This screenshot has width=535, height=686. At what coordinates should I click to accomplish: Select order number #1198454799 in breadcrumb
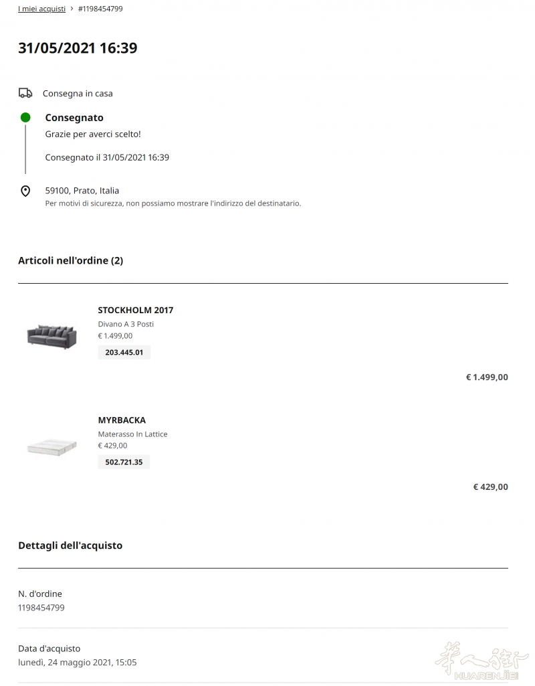[100, 9]
